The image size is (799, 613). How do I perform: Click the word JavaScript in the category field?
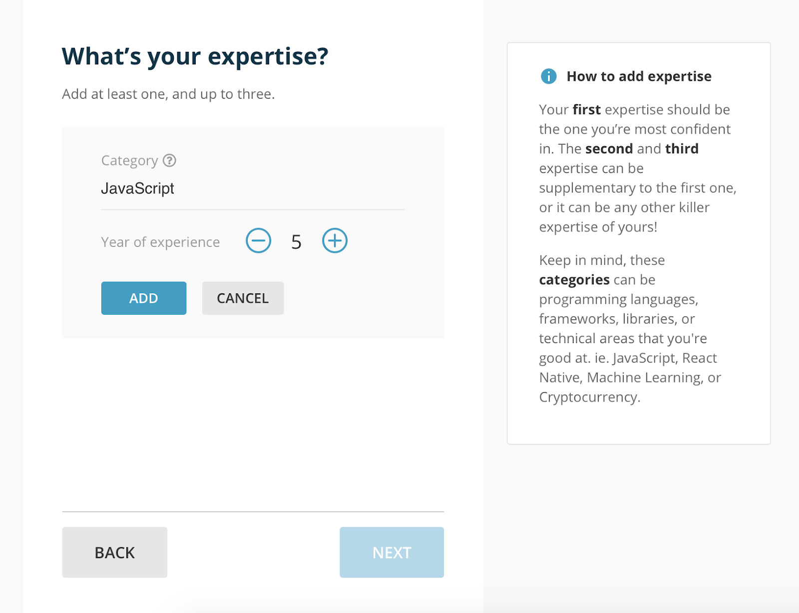pos(138,189)
